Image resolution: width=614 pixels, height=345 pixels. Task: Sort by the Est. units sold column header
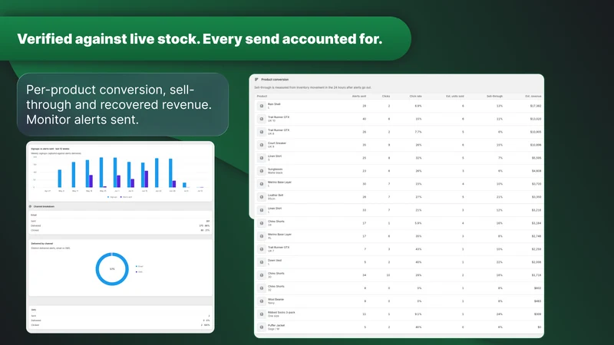[455, 97]
